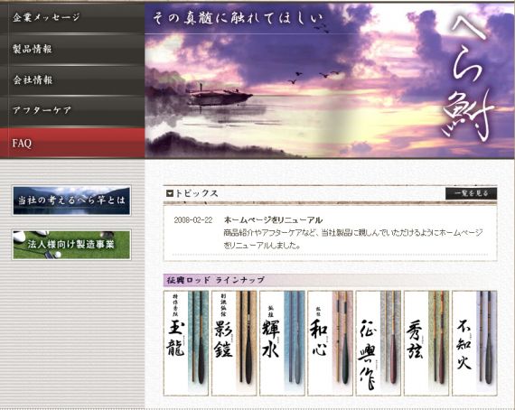Click the 一覧を見る button

click(471, 193)
